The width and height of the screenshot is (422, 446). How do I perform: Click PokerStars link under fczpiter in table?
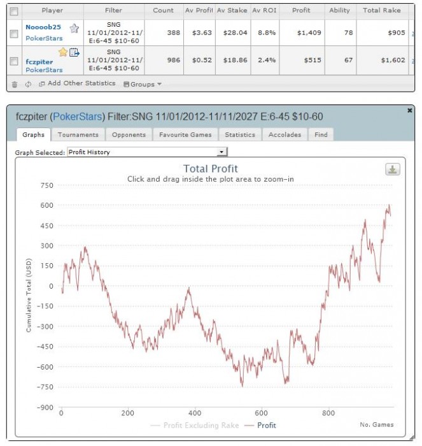[x=44, y=69]
